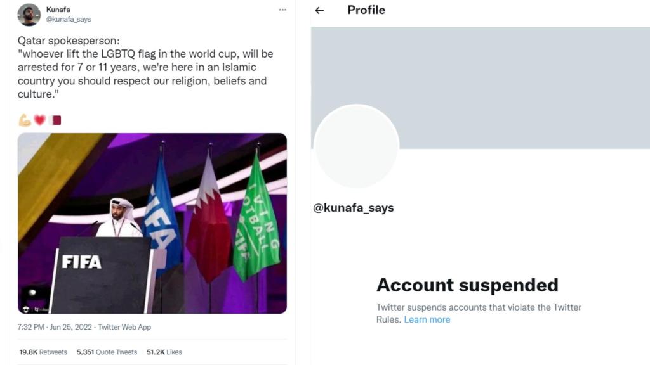Show the 51.2K Likes list
Viewport: 650px width, 365px height.
coord(164,352)
